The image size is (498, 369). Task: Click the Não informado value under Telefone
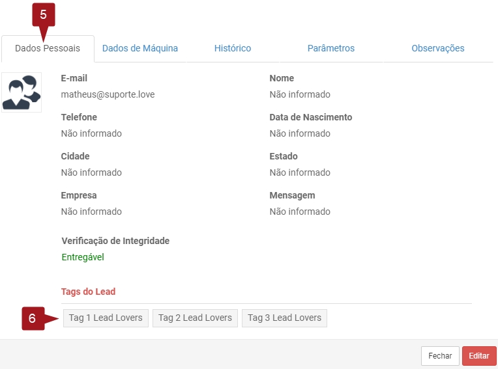[91, 133]
